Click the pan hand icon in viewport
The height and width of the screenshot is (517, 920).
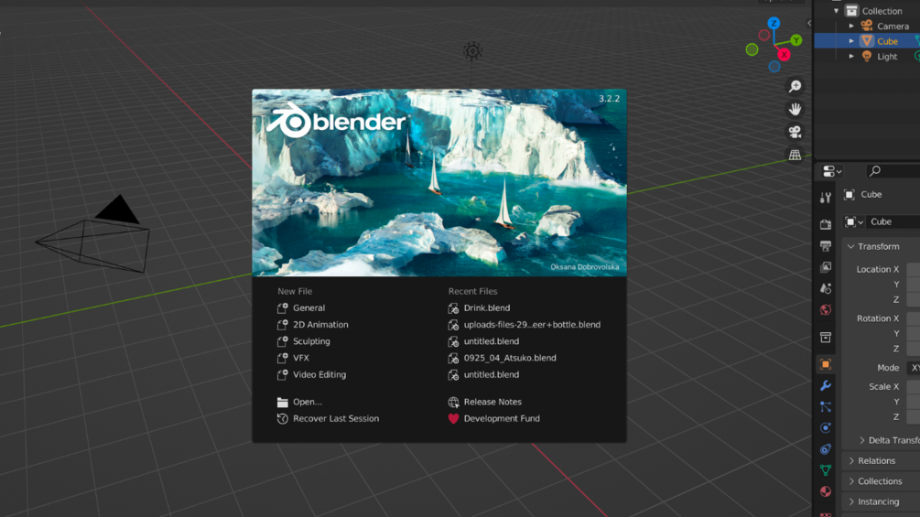[x=795, y=110]
